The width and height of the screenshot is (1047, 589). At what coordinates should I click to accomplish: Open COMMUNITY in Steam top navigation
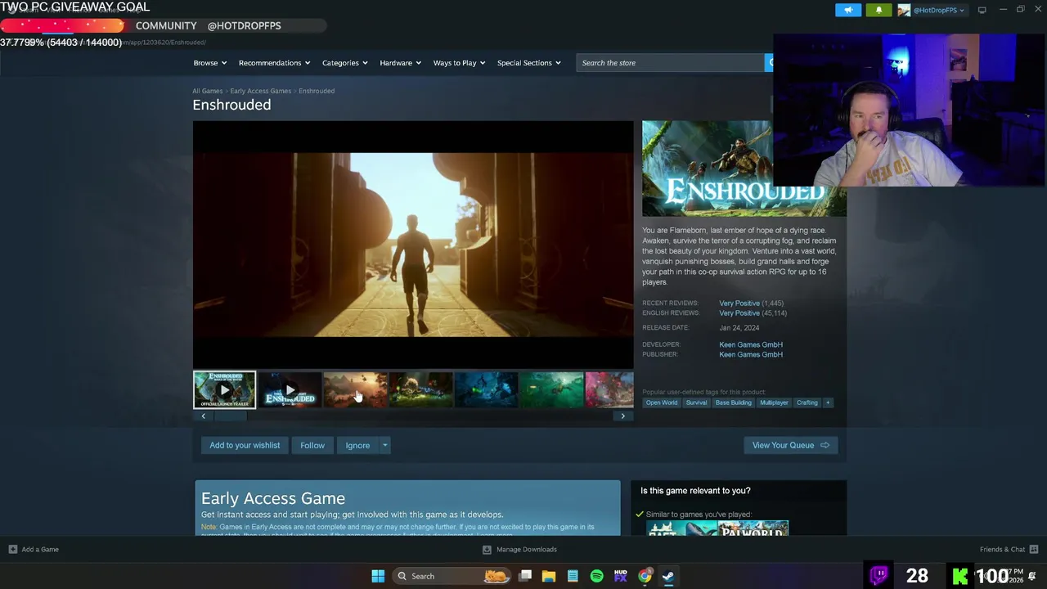click(166, 25)
